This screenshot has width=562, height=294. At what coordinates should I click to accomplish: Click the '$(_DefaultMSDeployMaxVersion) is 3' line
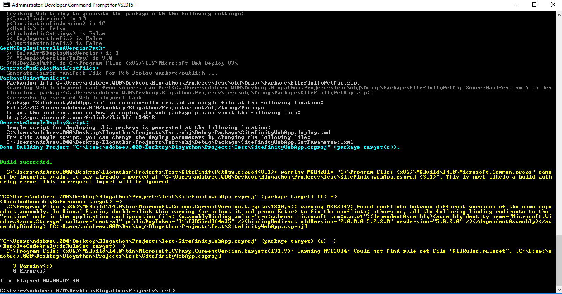click(63, 53)
